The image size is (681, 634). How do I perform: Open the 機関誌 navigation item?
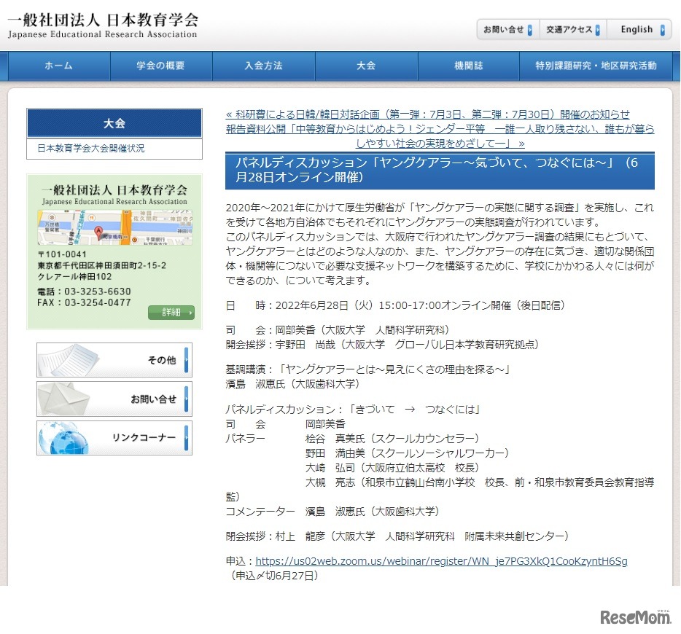coord(468,66)
